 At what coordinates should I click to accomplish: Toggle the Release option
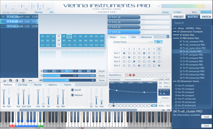(x=72, y=95)
